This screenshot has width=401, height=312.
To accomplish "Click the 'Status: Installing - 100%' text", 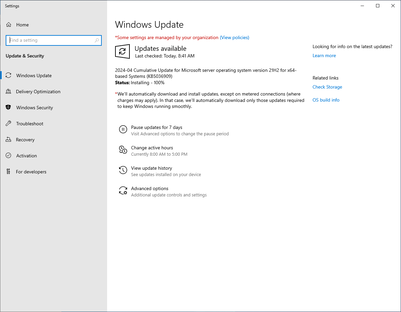I will (x=140, y=83).
